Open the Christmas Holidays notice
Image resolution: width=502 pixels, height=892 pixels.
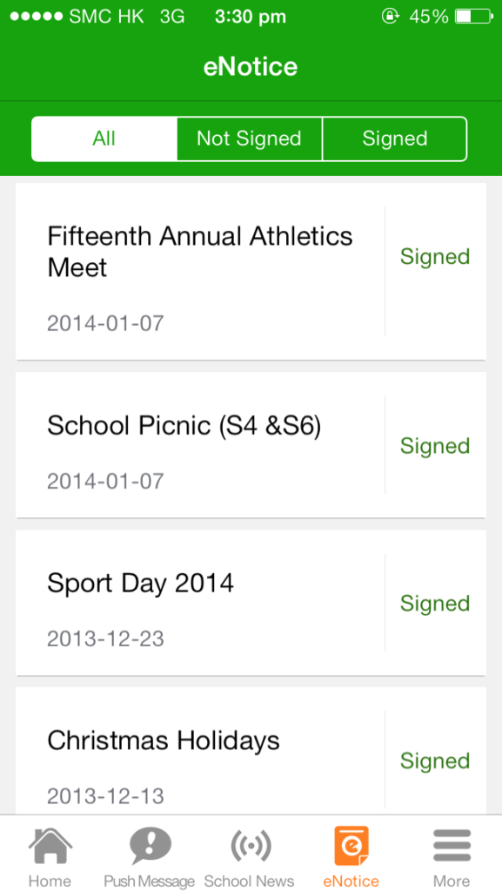click(x=163, y=740)
